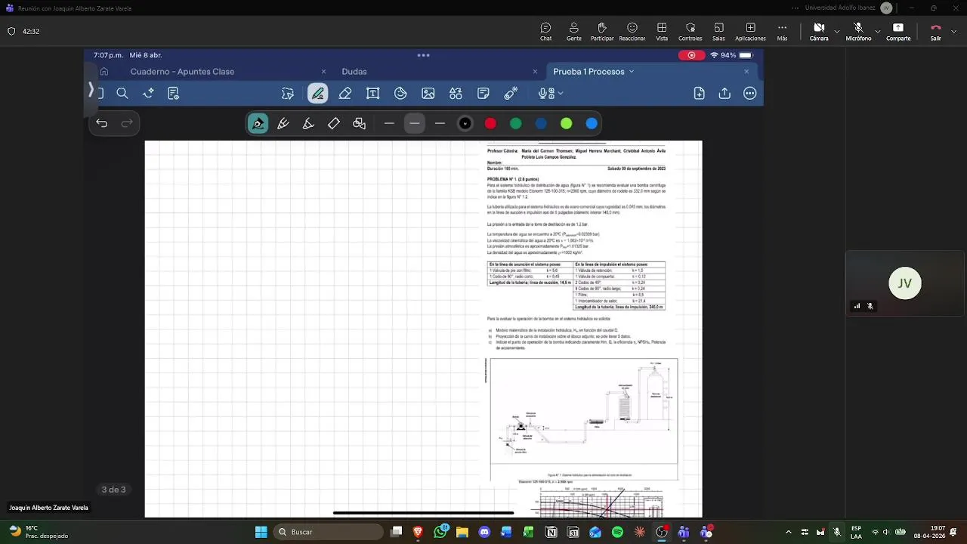This screenshot has width=967, height=544.
Task: Close the Dudas tab
Action: pyautogui.click(x=536, y=72)
